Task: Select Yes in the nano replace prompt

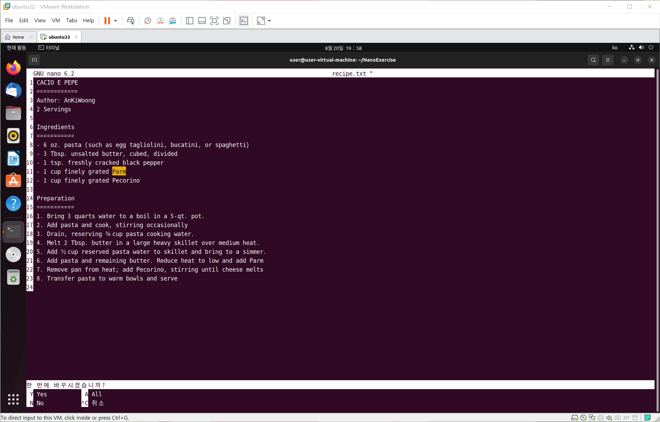Action: pyautogui.click(x=42, y=394)
